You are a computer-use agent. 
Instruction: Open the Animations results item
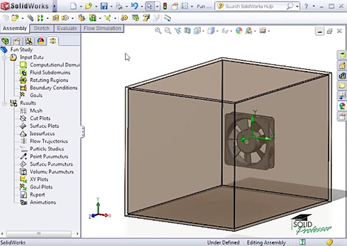click(x=42, y=202)
